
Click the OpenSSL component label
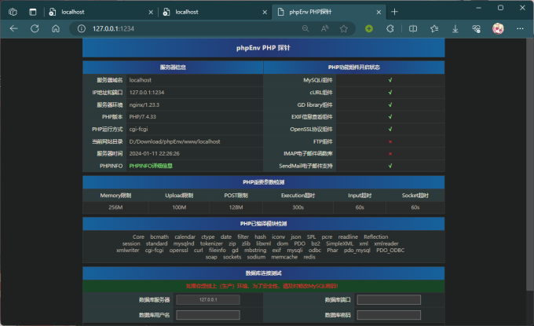(x=311, y=129)
